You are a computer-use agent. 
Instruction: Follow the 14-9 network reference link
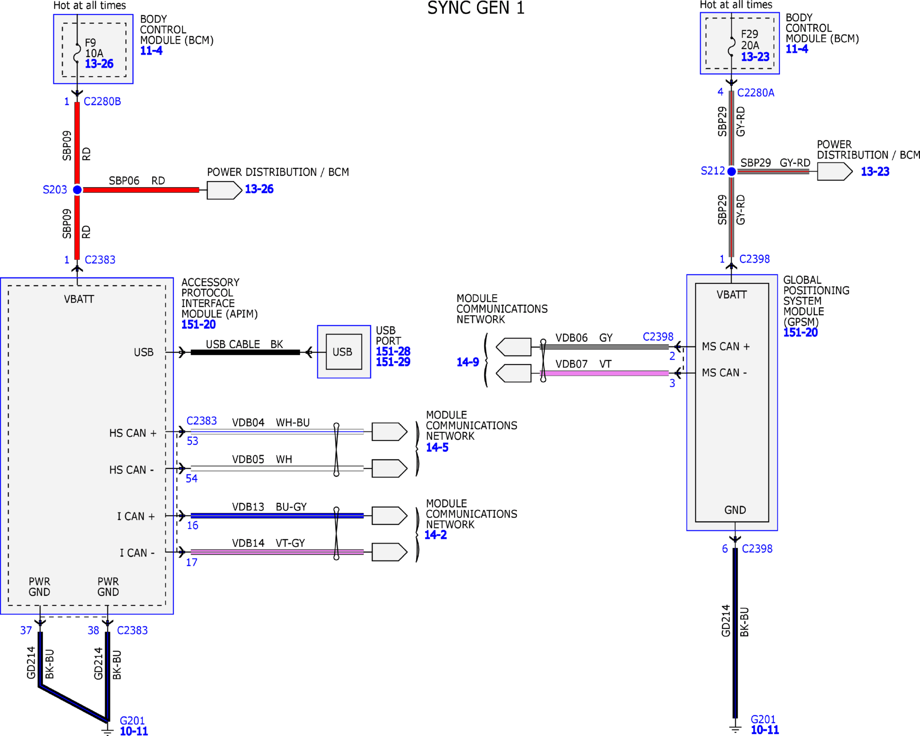point(468,362)
